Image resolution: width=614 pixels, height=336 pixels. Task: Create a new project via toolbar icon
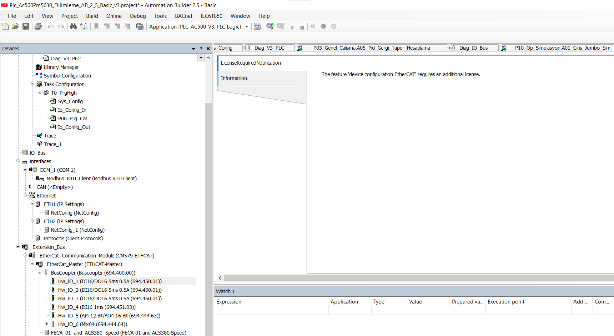[x=5, y=26]
